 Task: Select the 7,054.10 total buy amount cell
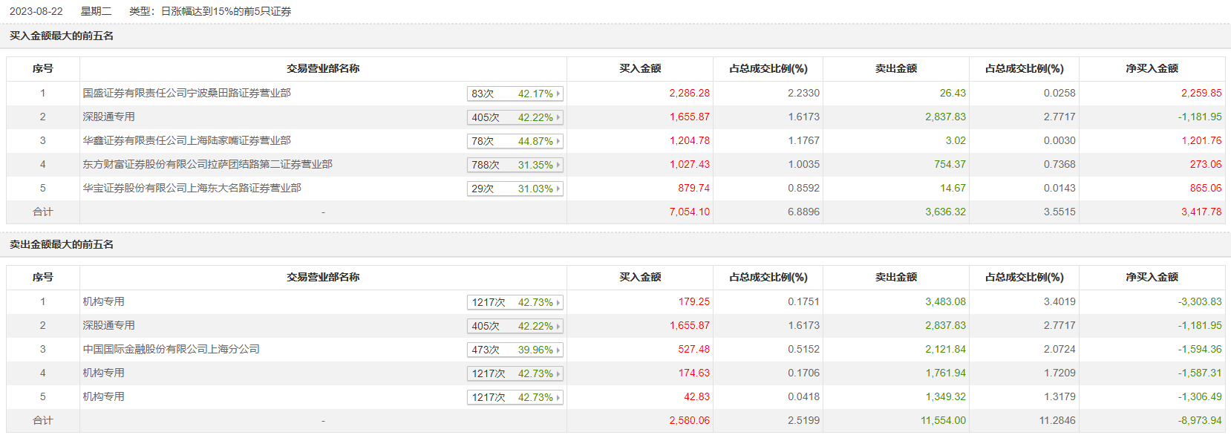[689, 212]
